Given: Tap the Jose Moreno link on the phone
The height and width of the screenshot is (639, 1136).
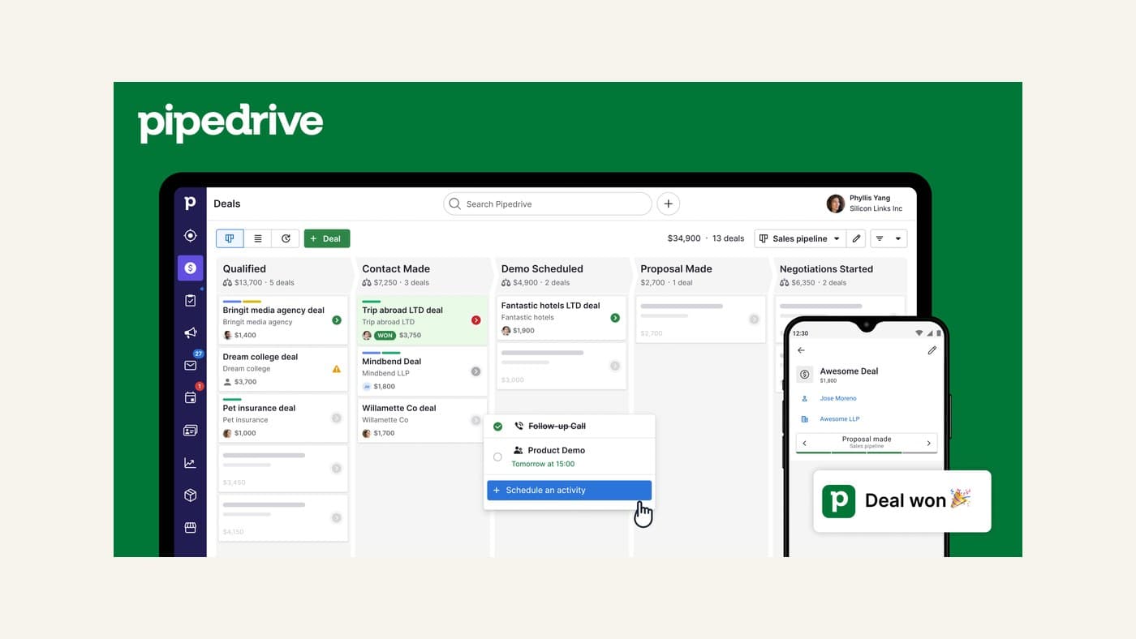Looking at the screenshot, I should (837, 398).
